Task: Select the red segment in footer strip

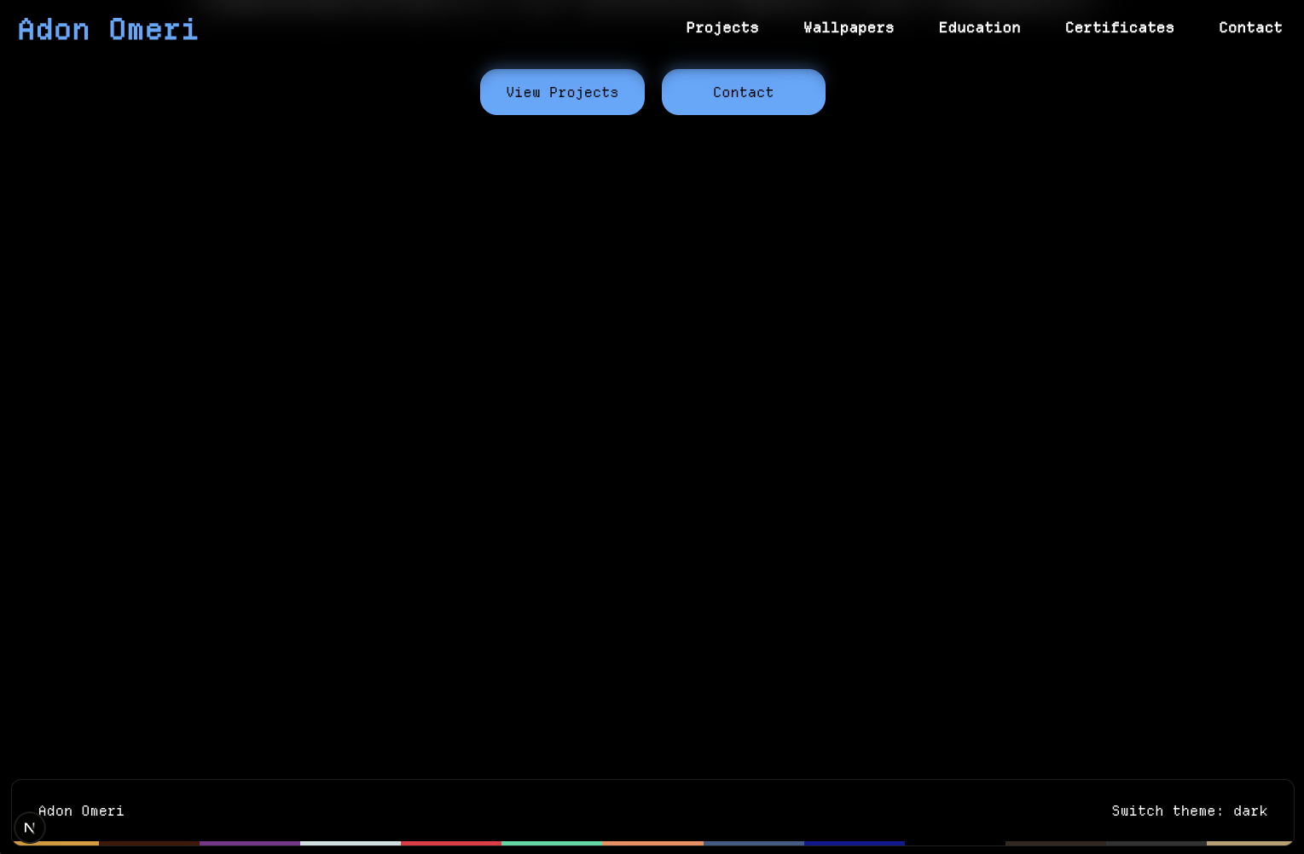Action: coord(450,843)
